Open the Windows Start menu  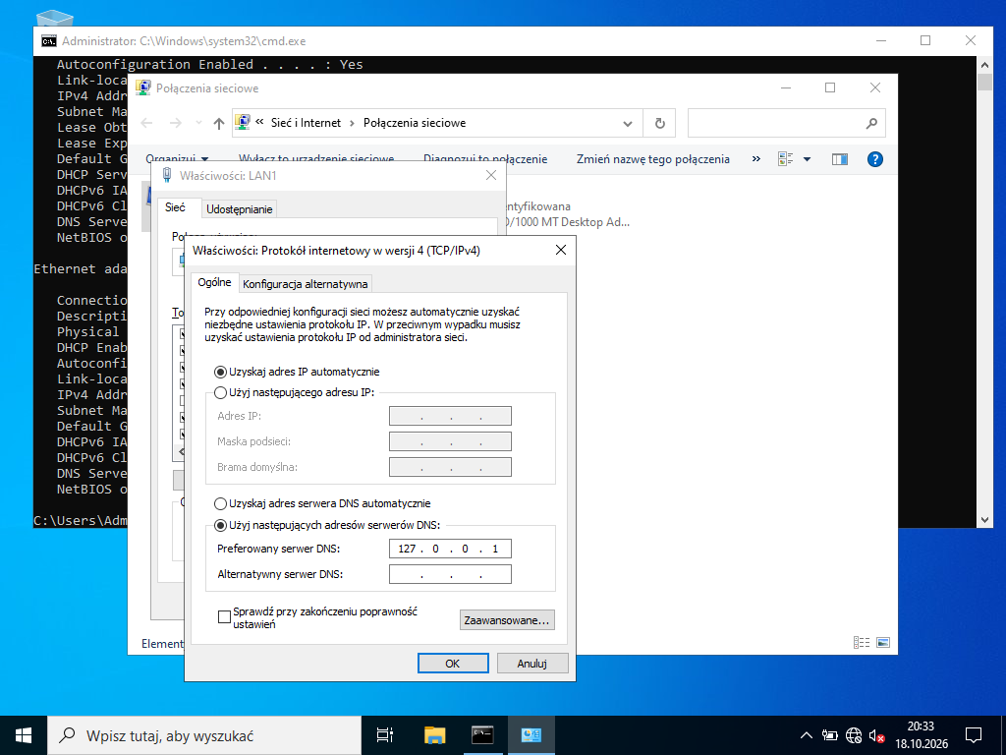click(24, 735)
